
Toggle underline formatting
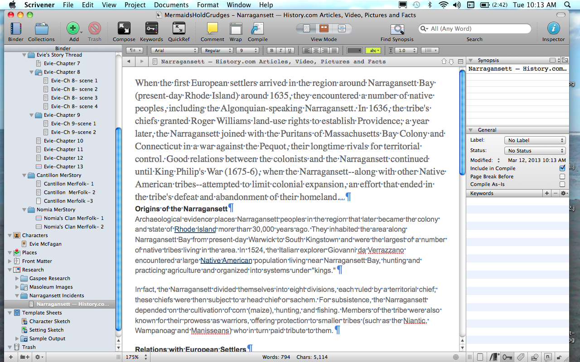point(290,50)
